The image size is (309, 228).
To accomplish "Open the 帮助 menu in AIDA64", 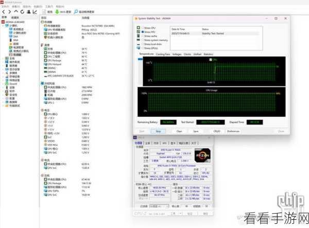I will (x=60, y=7).
